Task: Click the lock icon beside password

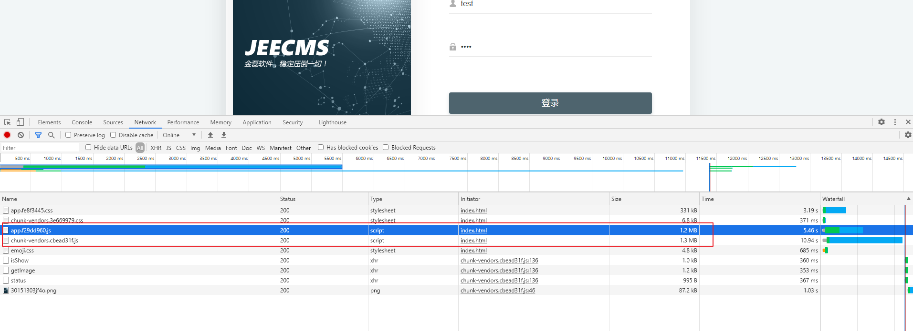Action: pos(453,47)
